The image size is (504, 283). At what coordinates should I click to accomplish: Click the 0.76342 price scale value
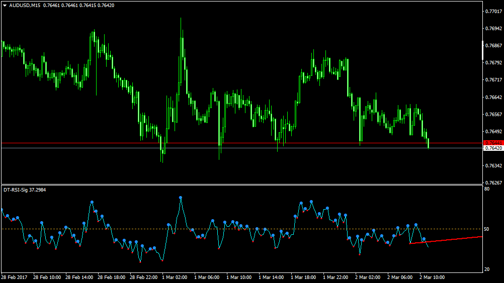[x=493, y=166]
